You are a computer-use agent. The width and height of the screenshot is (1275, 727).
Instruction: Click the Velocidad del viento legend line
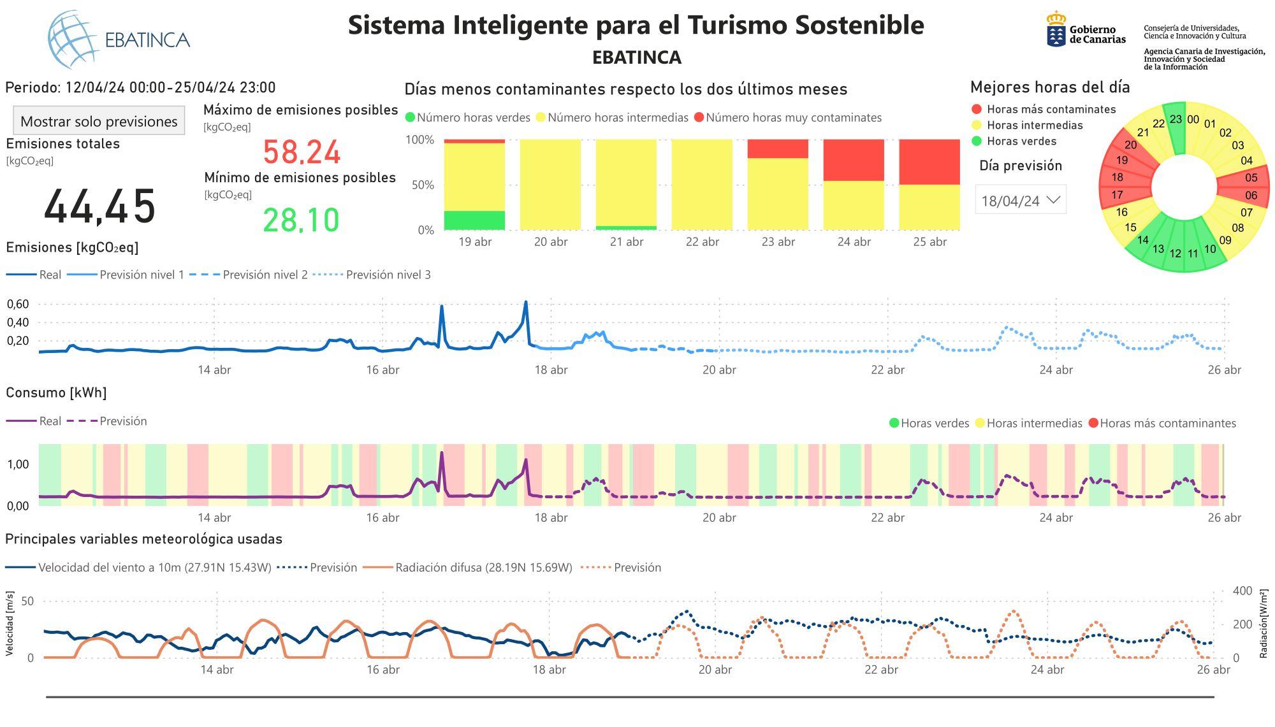tap(20, 567)
